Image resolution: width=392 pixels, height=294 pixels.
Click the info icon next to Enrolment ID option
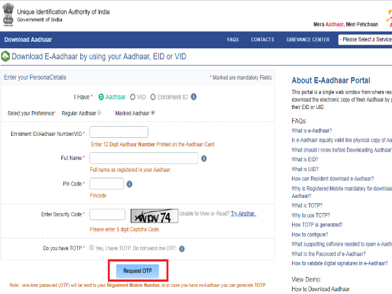point(193,97)
